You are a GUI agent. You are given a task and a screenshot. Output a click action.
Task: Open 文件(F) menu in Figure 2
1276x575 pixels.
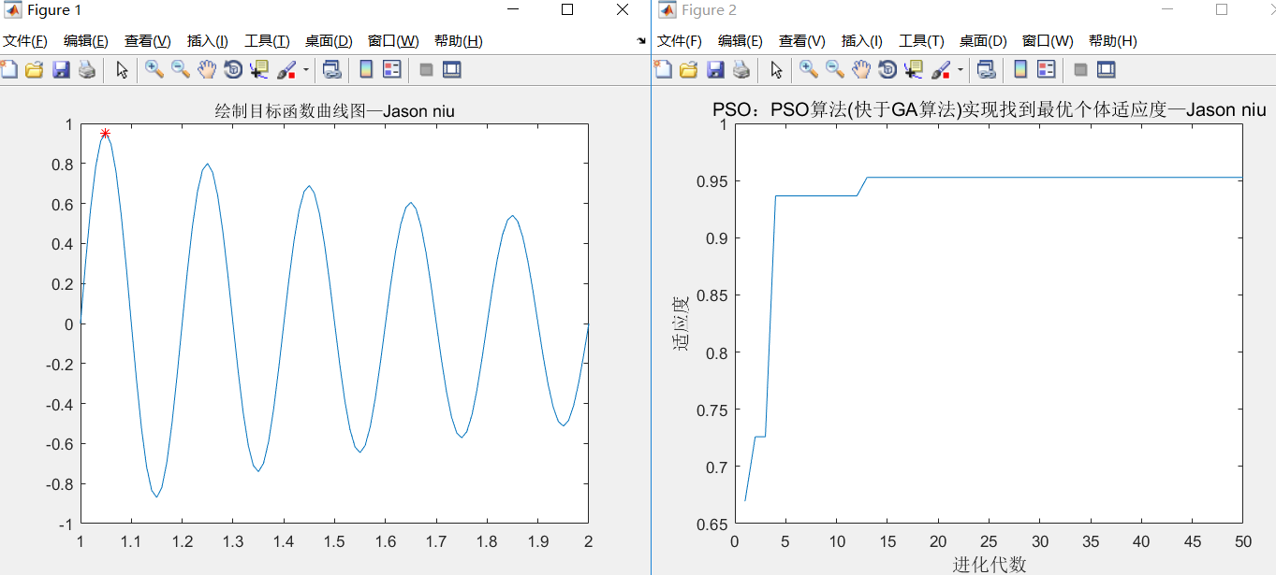pos(680,41)
